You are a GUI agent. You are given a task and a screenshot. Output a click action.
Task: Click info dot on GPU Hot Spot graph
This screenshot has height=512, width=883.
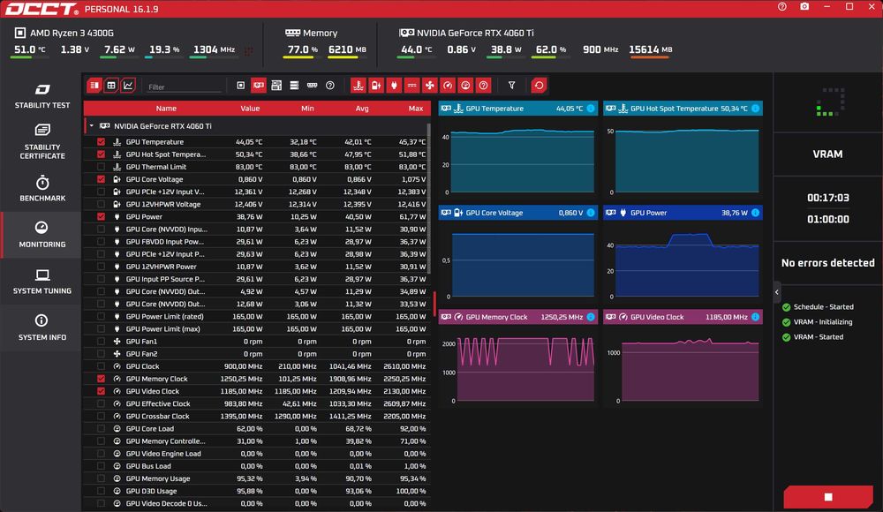pyautogui.click(x=755, y=109)
